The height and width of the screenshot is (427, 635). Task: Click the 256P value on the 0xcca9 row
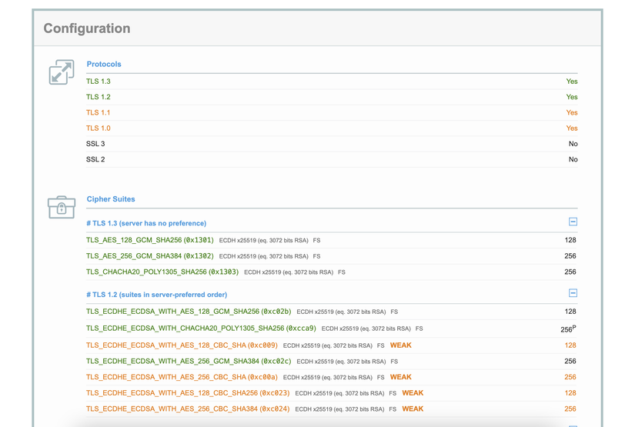(568, 329)
